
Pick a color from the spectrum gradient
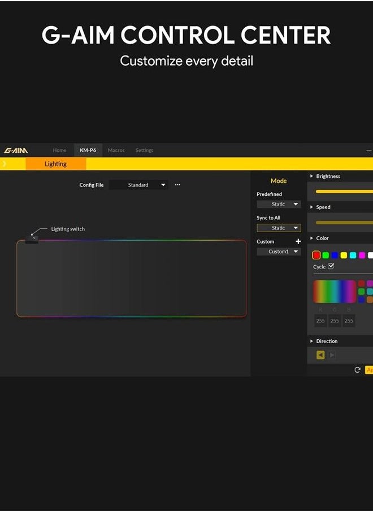click(335, 291)
